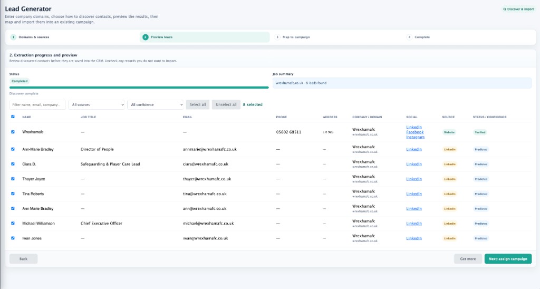The image size is (540, 289).
Task: Click michael@wrexhamafc.co.uk email
Action: click(x=208, y=223)
